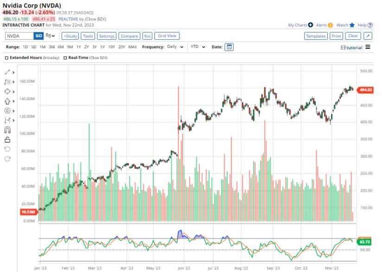Click the Clear button
Image resolution: width=382 pixels, height=278 pixels.
click(x=353, y=36)
